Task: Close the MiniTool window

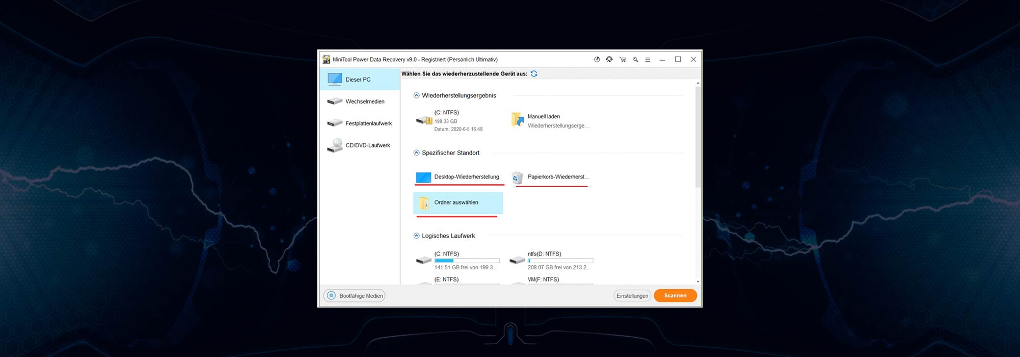Action: 694,60
